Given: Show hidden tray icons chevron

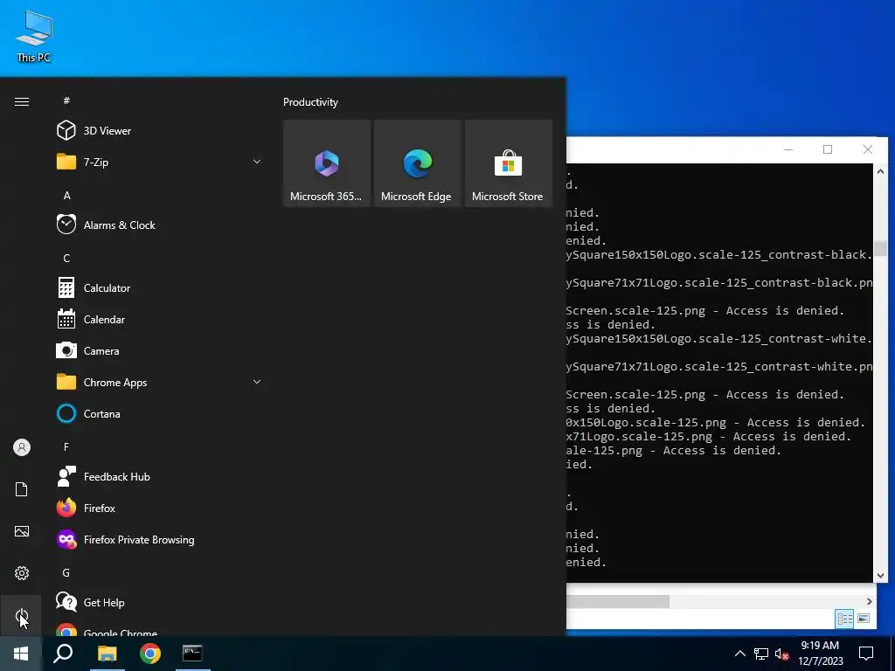Looking at the screenshot, I should 739,654.
